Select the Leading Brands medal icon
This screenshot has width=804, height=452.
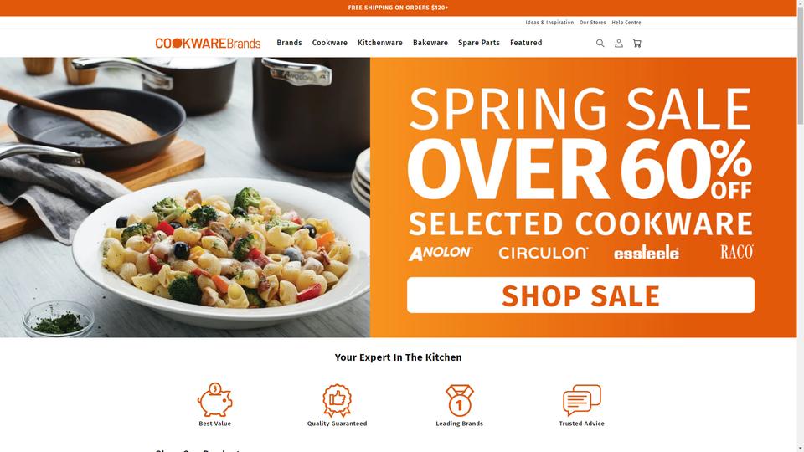pos(460,400)
